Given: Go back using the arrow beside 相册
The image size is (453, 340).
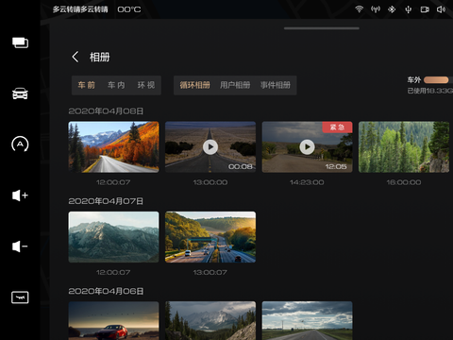Looking at the screenshot, I should point(75,57).
